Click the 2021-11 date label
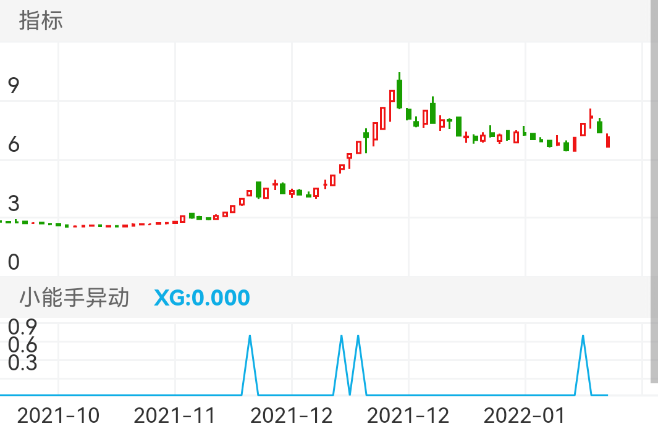 175,416
